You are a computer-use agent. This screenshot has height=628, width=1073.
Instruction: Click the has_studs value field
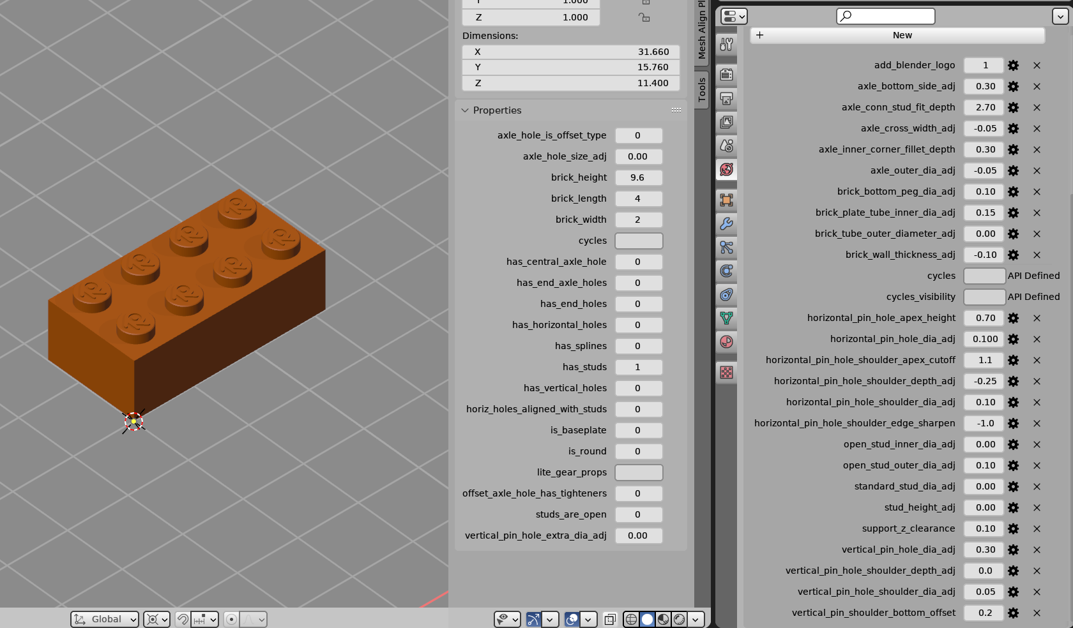tap(639, 367)
